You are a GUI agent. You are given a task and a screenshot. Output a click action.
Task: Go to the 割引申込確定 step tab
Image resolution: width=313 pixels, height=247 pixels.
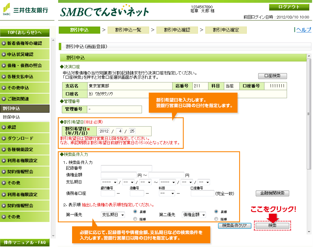226,30
